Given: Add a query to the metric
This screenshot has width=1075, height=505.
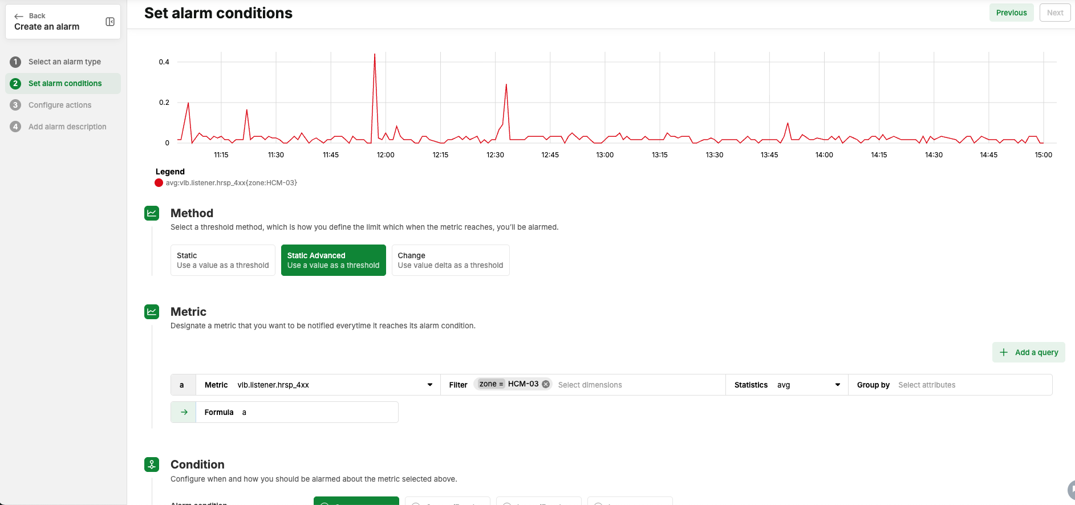Looking at the screenshot, I should point(1029,352).
